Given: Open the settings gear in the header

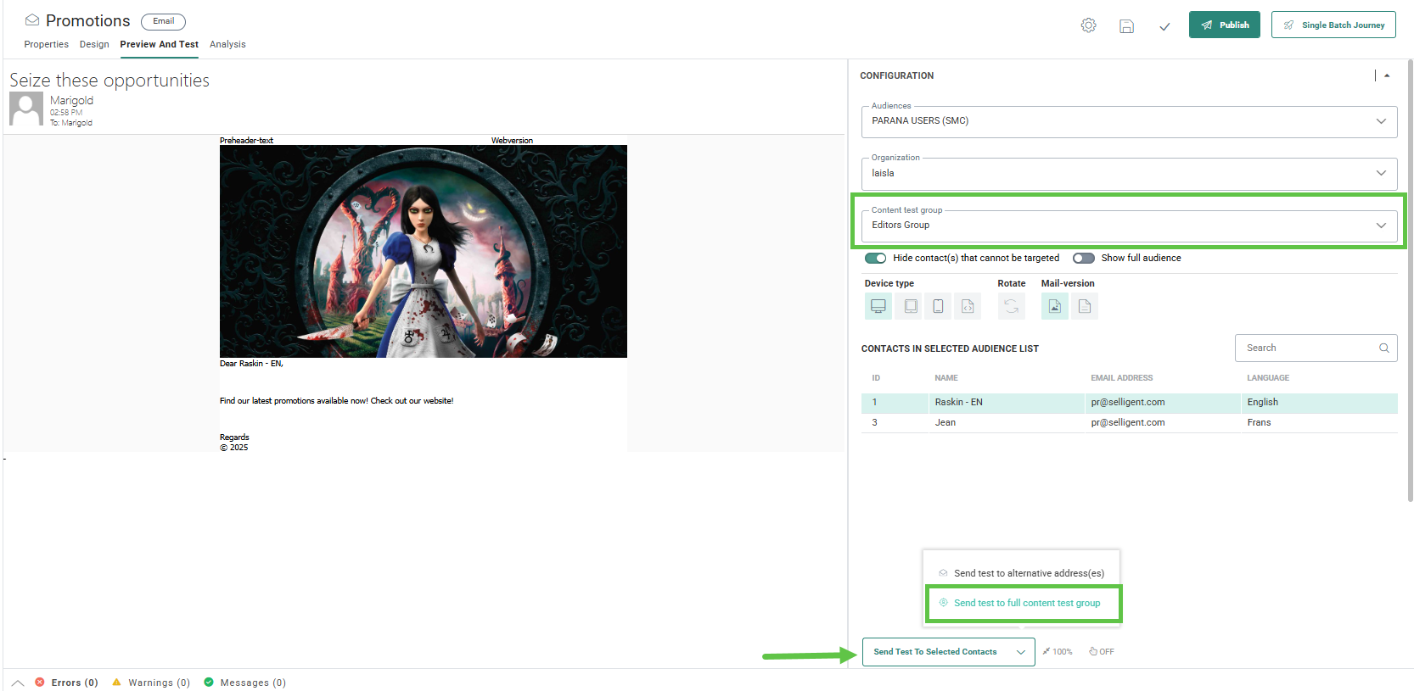Looking at the screenshot, I should pyautogui.click(x=1088, y=25).
